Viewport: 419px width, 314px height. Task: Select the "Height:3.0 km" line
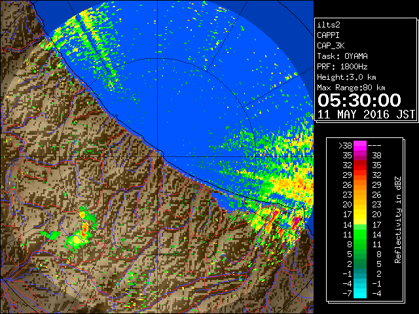point(346,77)
